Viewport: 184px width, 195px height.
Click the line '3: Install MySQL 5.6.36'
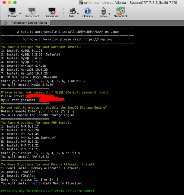(22, 58)
